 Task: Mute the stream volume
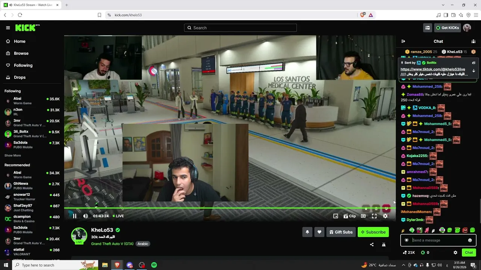(86, 216)
